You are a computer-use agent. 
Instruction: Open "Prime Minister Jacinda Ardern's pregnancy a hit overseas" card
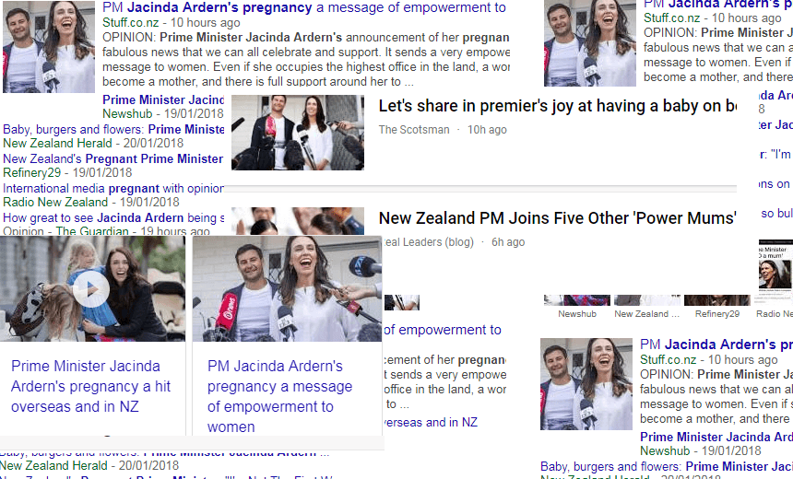click(91, 386)
